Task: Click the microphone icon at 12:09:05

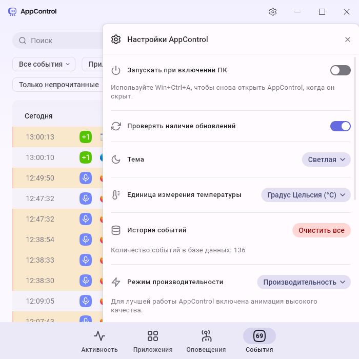Action: point(86,301)
